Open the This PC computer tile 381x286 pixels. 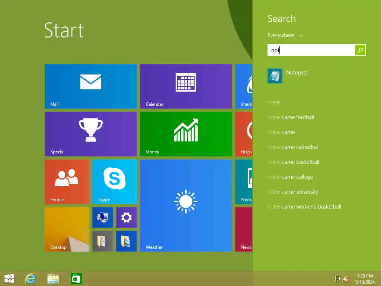103,217
